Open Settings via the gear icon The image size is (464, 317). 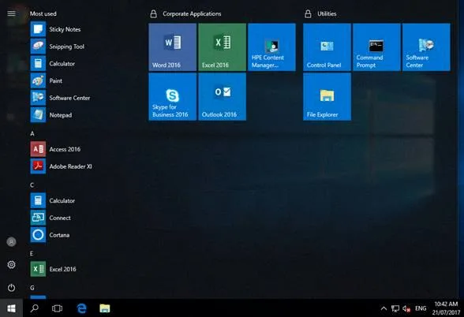[11, 265]
